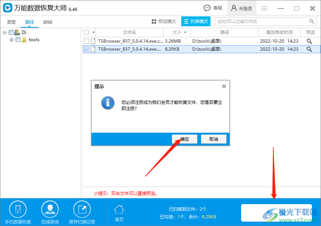The height and width of the screenshot is (226, 321).
Task: Go to 首页 home
Action: 119,213
